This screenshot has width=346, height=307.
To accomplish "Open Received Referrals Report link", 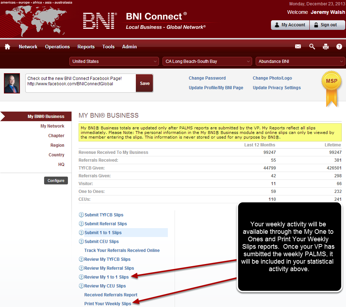I will (x=111, y=295).
